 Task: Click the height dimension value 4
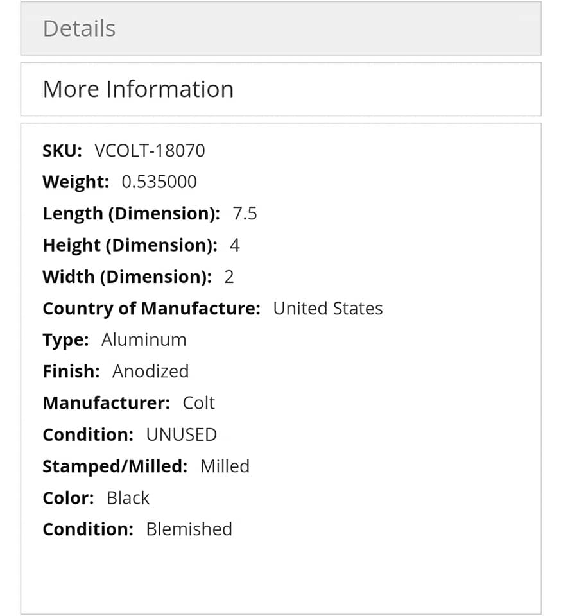coord(235,245)
